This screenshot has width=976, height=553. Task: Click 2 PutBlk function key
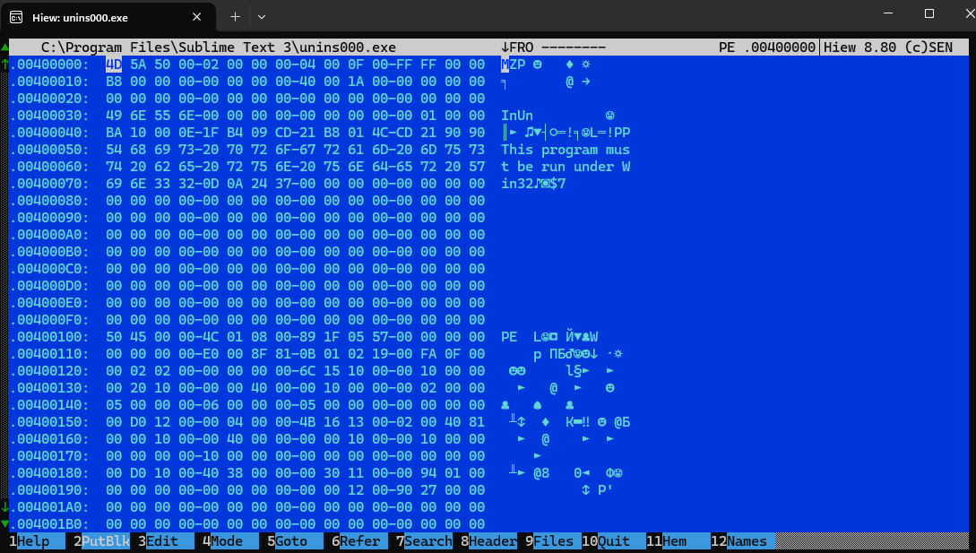pyautogui.click(x=101, y=541)
